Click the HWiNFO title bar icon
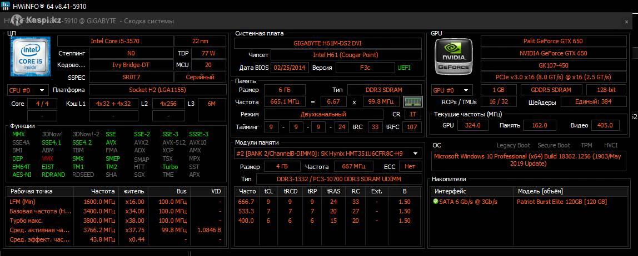The height and width of the screenshot is (256, 638). click(5, 6)
